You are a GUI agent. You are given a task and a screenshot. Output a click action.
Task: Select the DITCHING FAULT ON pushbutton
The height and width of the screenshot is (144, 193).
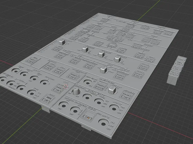click(x=126, y=96)
